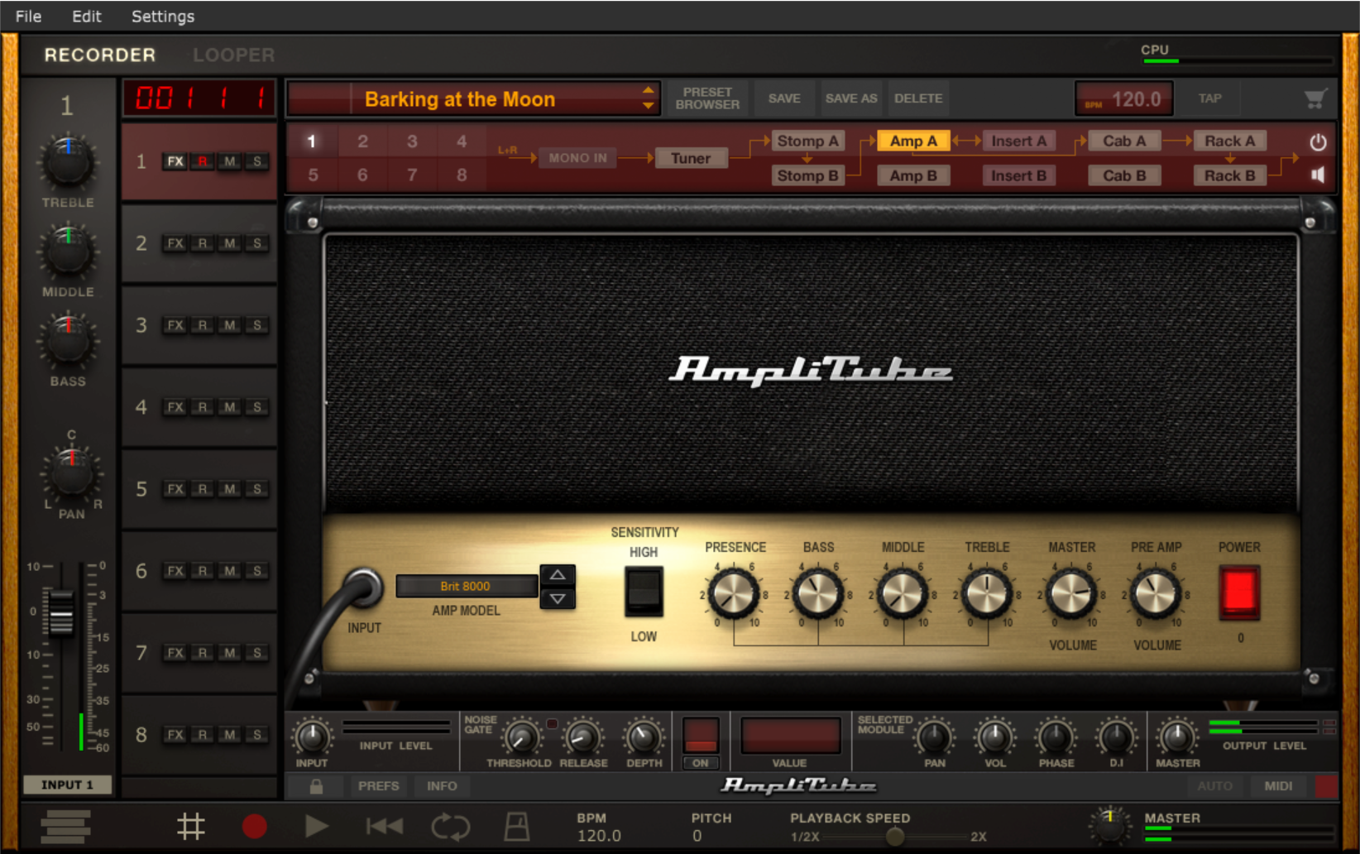This screenshot has height=854, width=1360.
Task: Click the transport bar master volume knob
Action: point(1110,824)
